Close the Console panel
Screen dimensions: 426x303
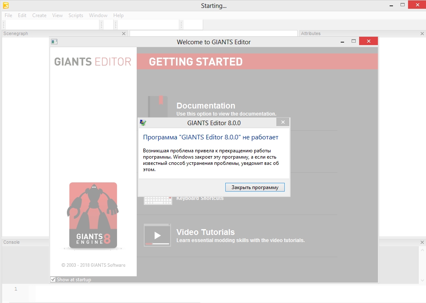[422, 242]
